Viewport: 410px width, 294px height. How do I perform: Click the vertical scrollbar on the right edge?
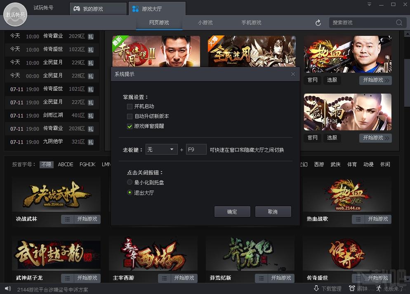407,82
